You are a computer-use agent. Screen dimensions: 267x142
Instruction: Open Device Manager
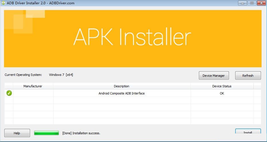(213, 76)
